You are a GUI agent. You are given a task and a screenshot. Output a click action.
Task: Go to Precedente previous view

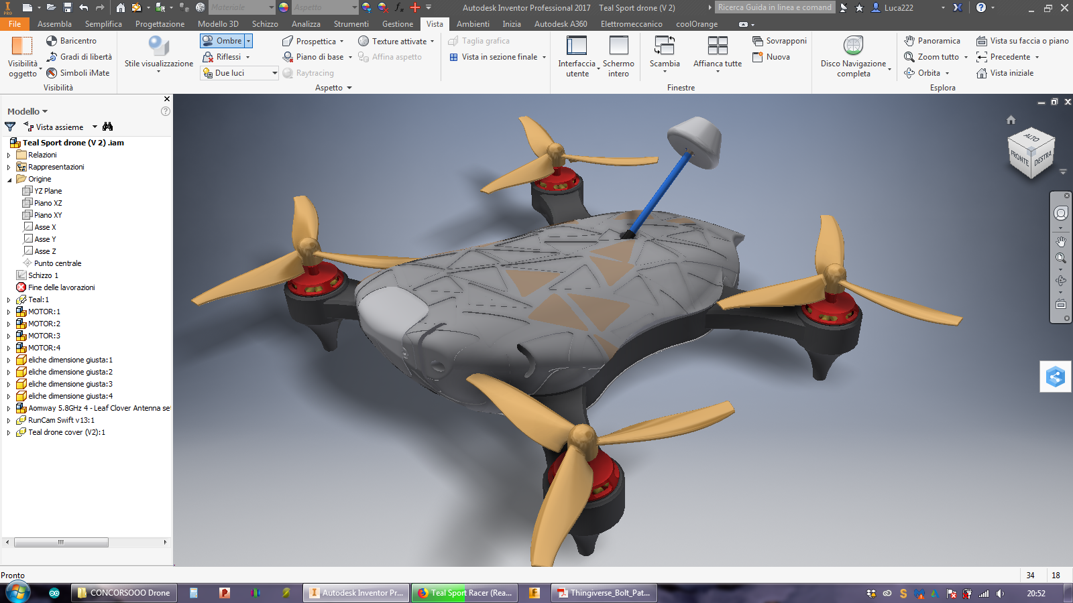1003,57
